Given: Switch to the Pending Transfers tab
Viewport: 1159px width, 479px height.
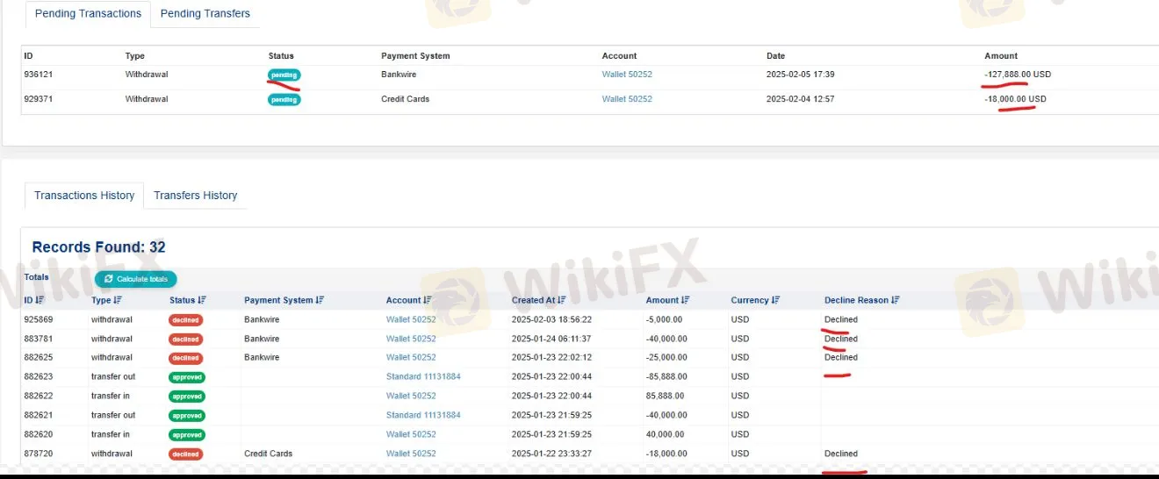Looking at the screenshot, I should click(x=205, y=13).
